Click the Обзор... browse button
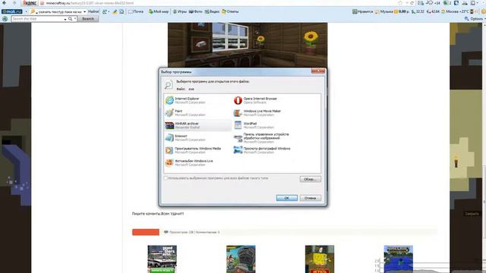The height and width of the screenshot is (273, 486). click(311, 179)
